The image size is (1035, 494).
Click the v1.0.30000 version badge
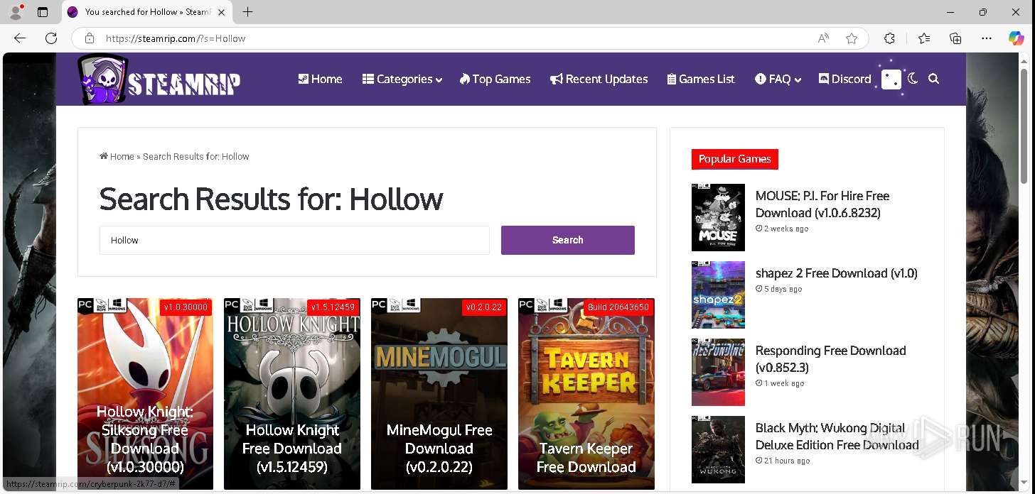point(186,307)
